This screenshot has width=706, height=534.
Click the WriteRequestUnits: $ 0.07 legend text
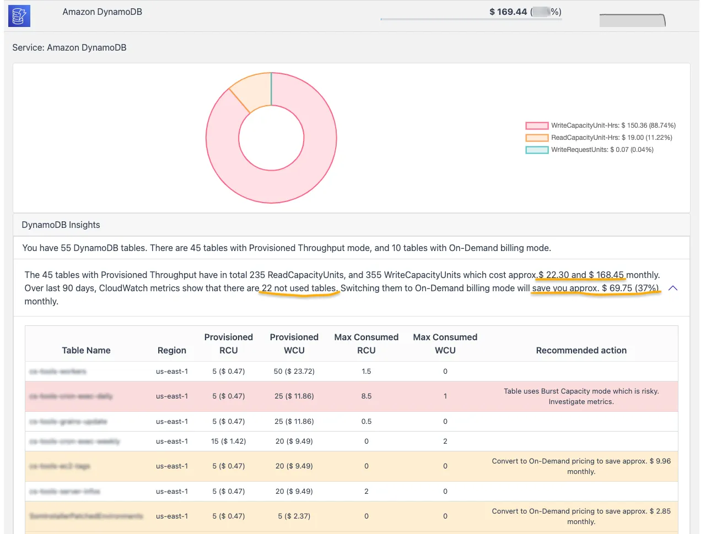pyautogui.click(x=602, y=150)
